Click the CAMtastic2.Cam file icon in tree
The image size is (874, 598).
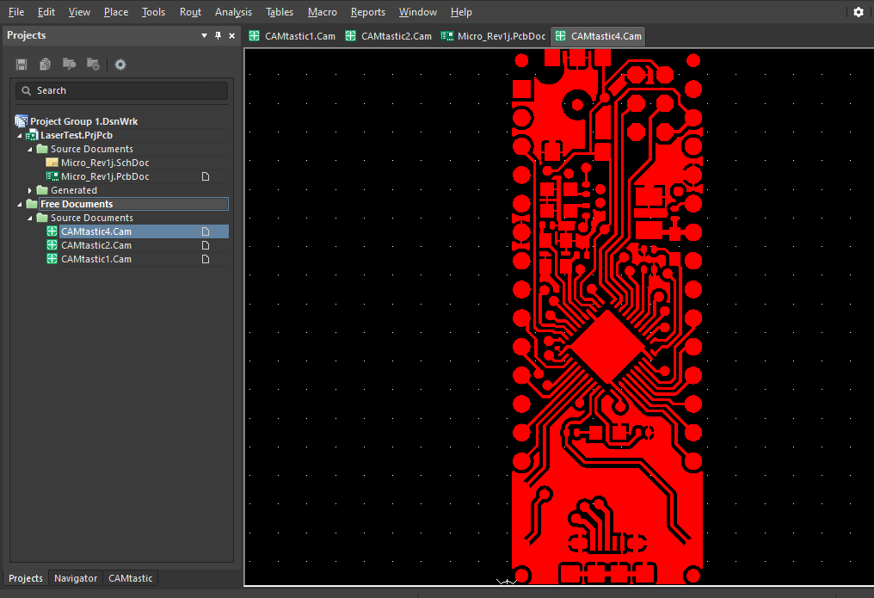click(52, 245)
